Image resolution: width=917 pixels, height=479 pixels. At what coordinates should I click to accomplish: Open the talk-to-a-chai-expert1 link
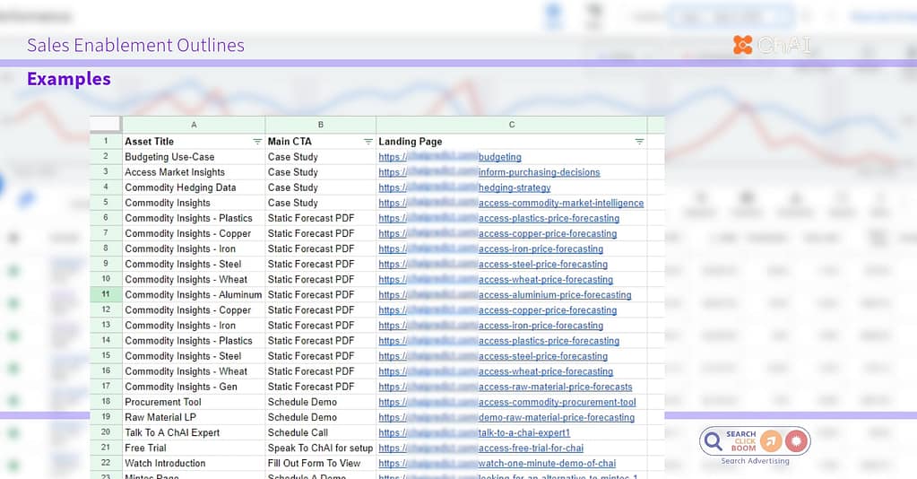click(x=524, y=432)
